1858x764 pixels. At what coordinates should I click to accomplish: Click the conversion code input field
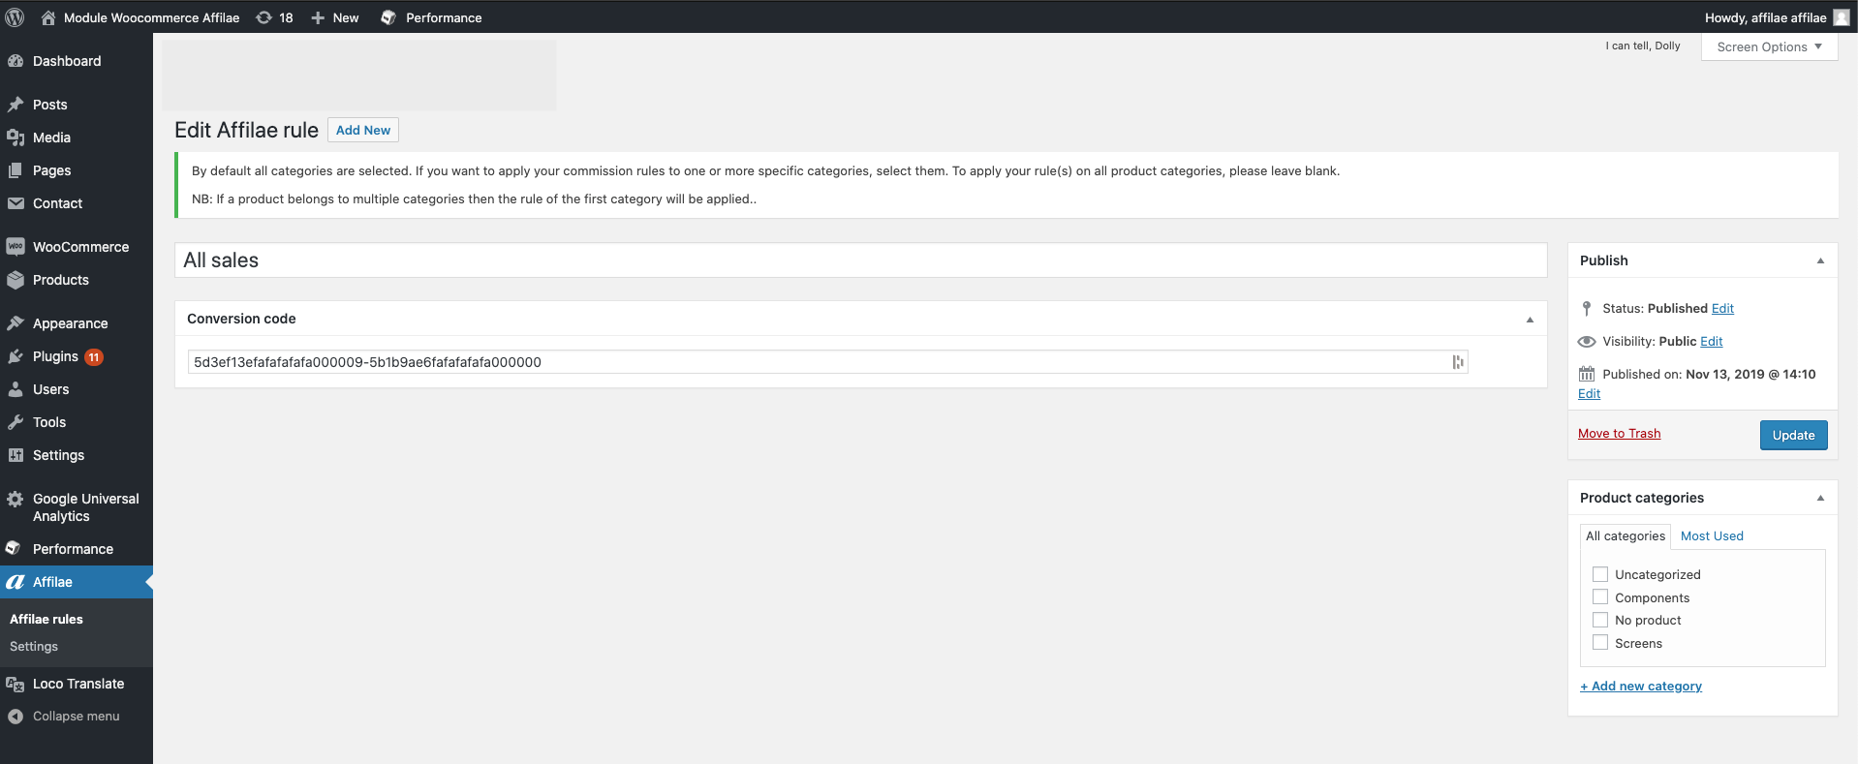827,362
